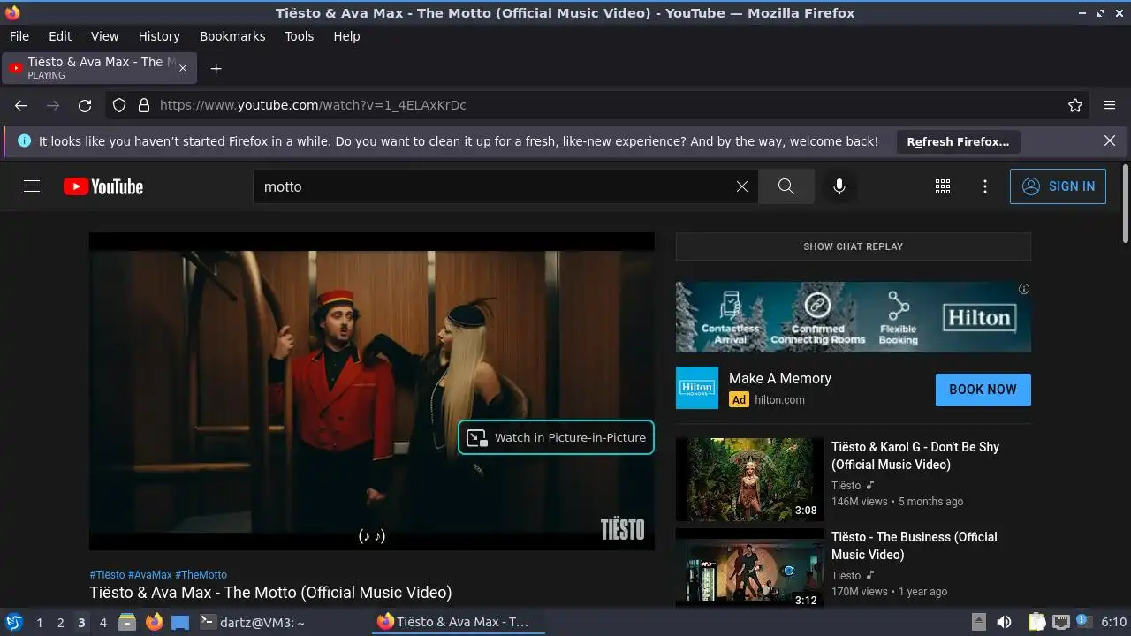Click the #TheMotto hashtag link
Viewport: 1131px width, 636px height.
click(201, 575)
